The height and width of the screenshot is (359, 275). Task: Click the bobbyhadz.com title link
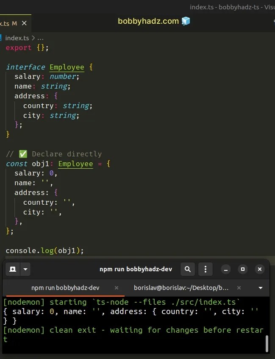click(148, 21)
